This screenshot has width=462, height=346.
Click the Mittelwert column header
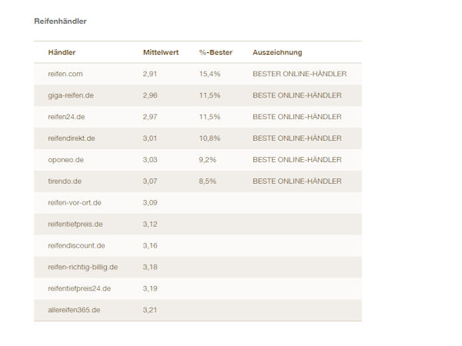(x=161, y=52)
